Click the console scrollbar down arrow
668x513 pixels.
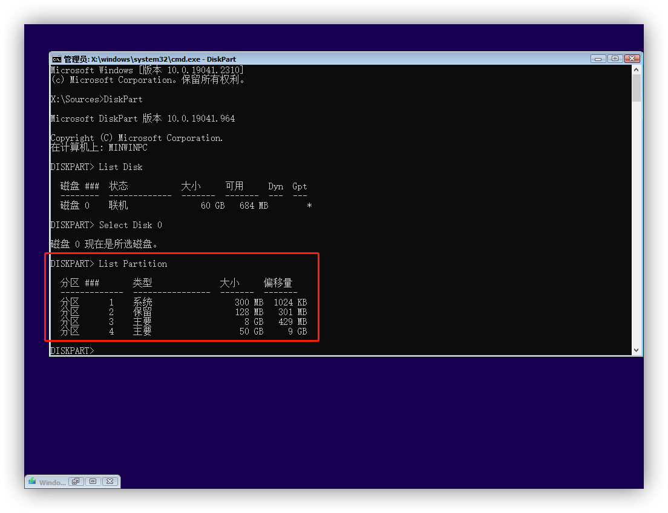(x=636, y=350)
